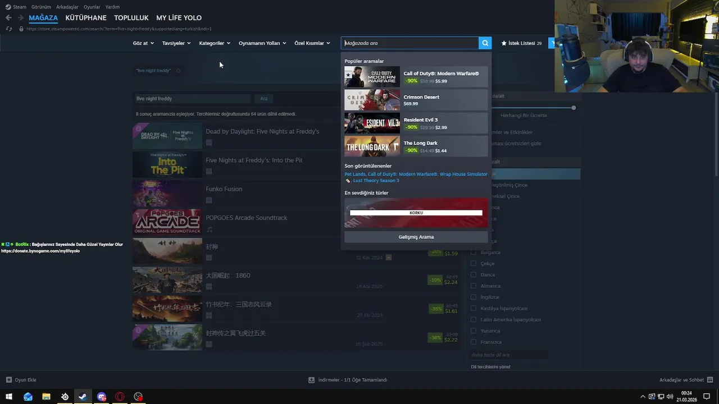Show hidden system tray icons
This screenshot has height=404, width=719.
coord(643,397)
